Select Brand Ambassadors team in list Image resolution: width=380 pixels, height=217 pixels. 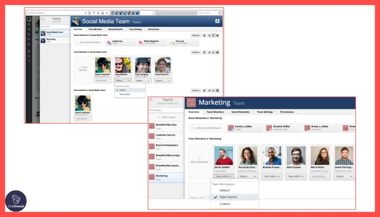pyautogui.click(x=167, y=147)
